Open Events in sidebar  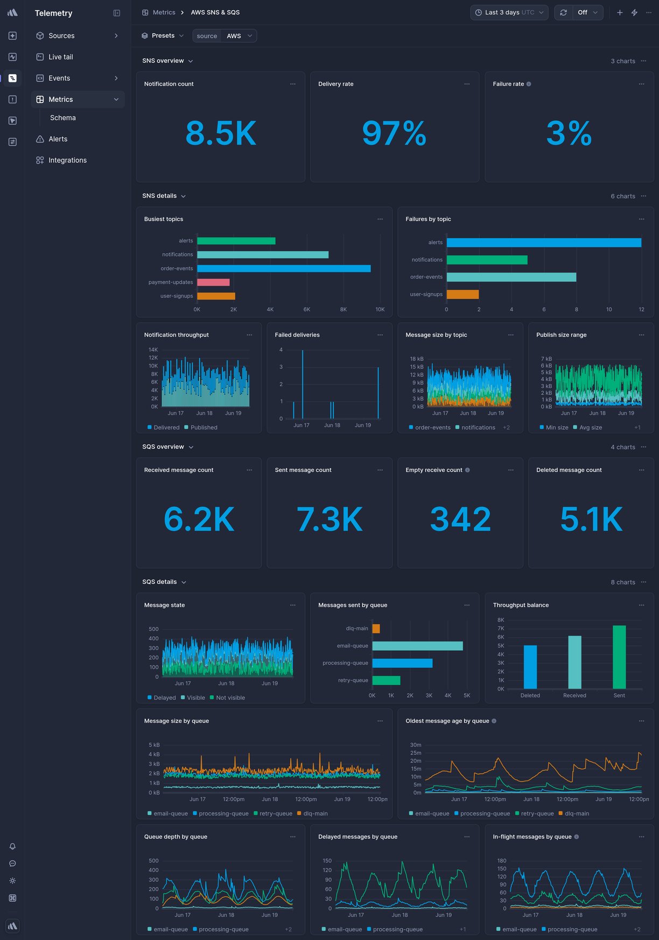[x=78, y=78]
